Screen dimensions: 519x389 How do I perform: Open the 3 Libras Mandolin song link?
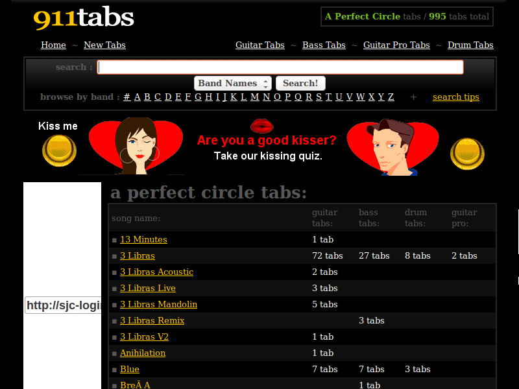click(x=158, y=305)
